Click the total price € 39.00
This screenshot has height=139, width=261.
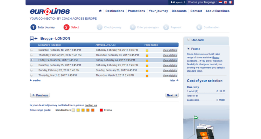pos(221,100)
